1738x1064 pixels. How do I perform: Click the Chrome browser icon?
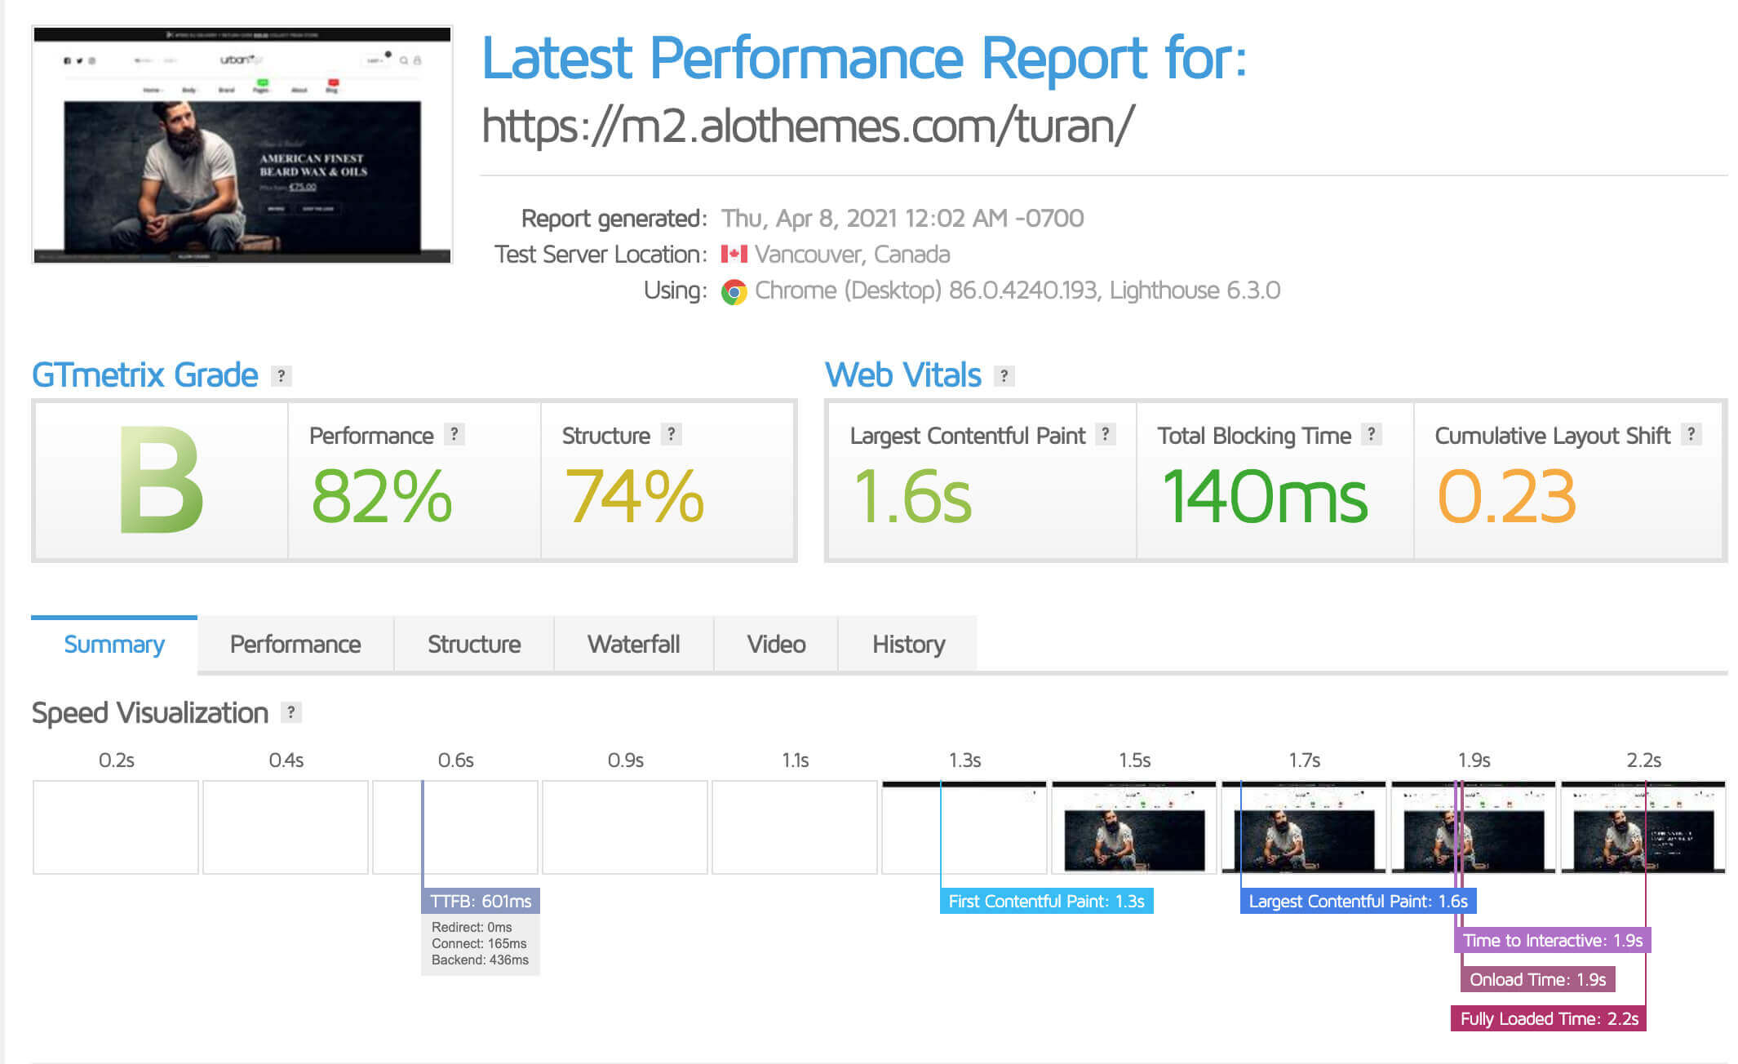tap(734, 291)
